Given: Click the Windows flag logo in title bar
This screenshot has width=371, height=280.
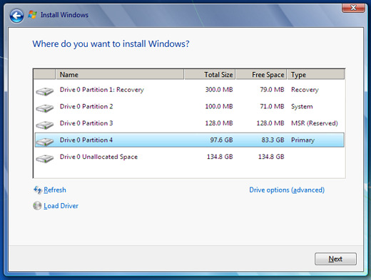Looking at the screenshot, I should [x=32, y=15].
